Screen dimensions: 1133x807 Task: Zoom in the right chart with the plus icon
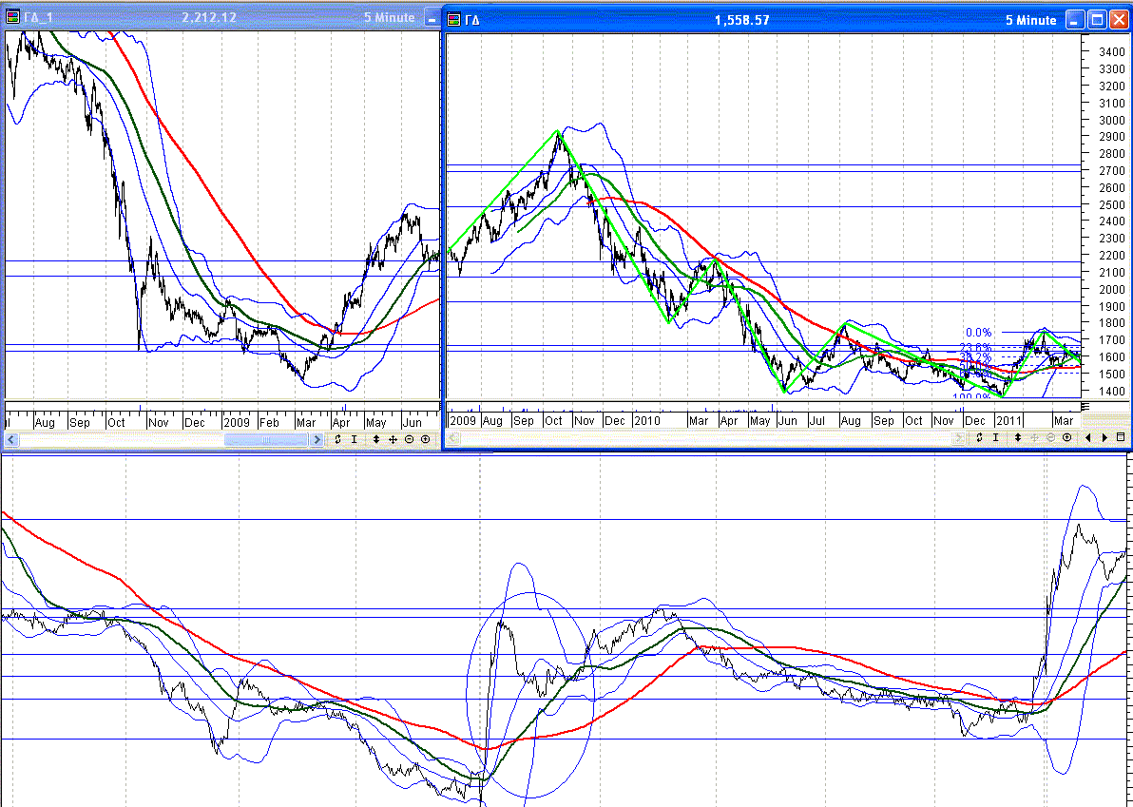coord(1067,437)
